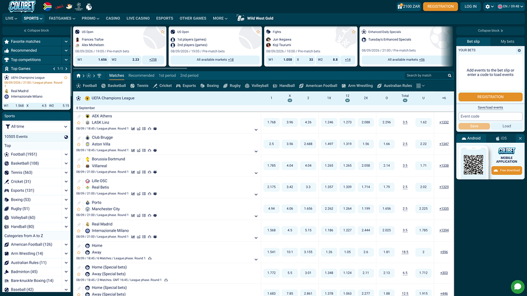Screen dimensions: 527x296
Task: Click the LOG IN button
Action: 471,6
